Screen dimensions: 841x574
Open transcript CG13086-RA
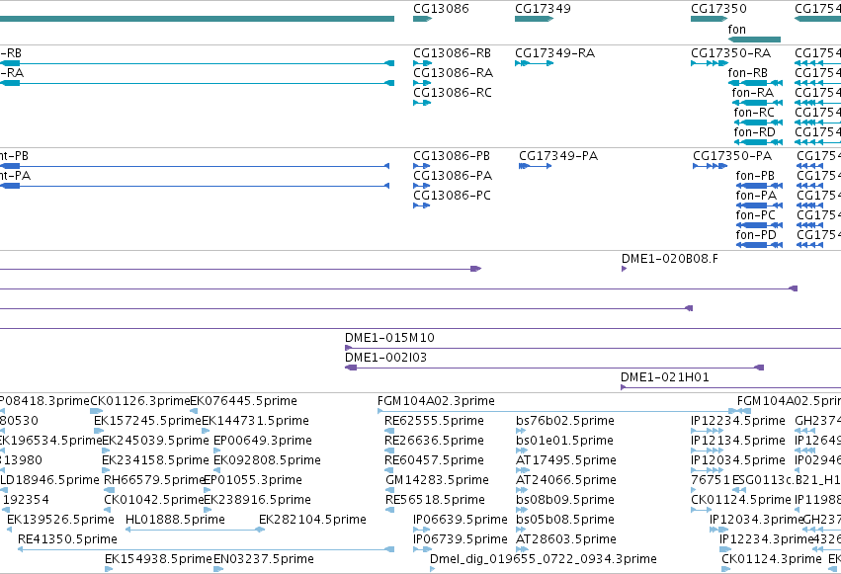pyautogui.click(x=453, y=73)
